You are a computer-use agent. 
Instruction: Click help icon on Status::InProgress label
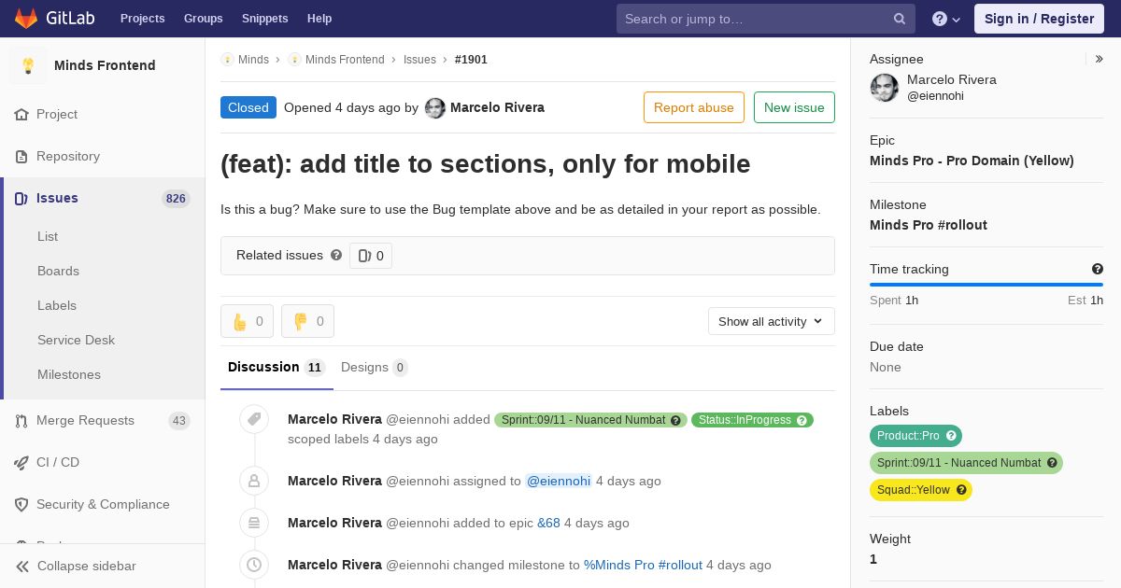coord(802,420)
